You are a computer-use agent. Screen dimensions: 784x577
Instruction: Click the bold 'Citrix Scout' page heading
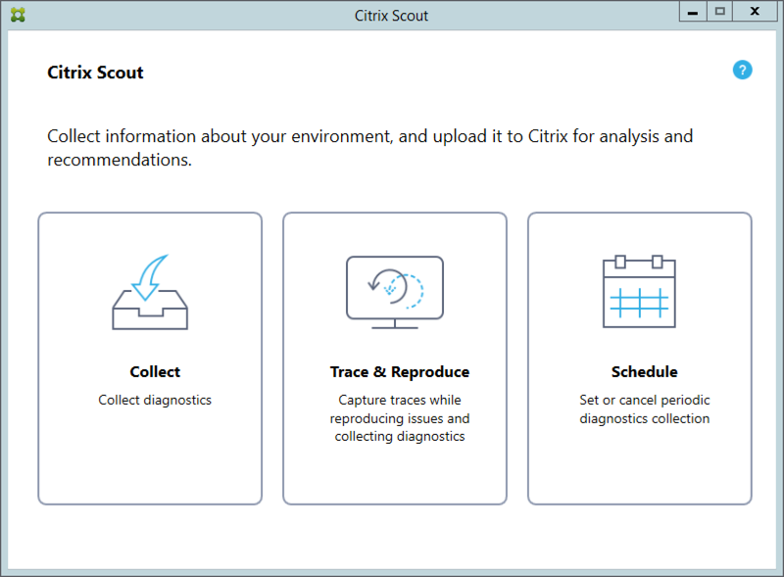tap(95, 72)
